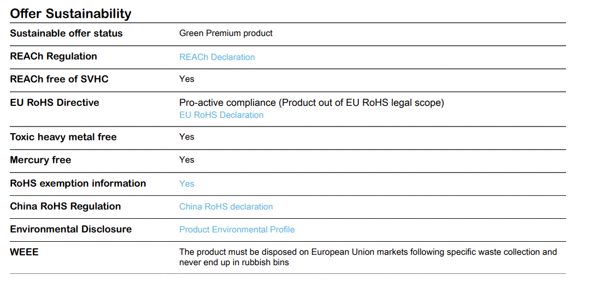Open the Product Environmental Profile link

click(237, 230)
